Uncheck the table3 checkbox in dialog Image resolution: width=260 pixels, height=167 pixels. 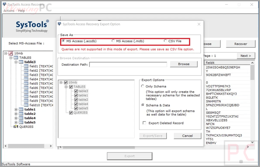(76, 91)
